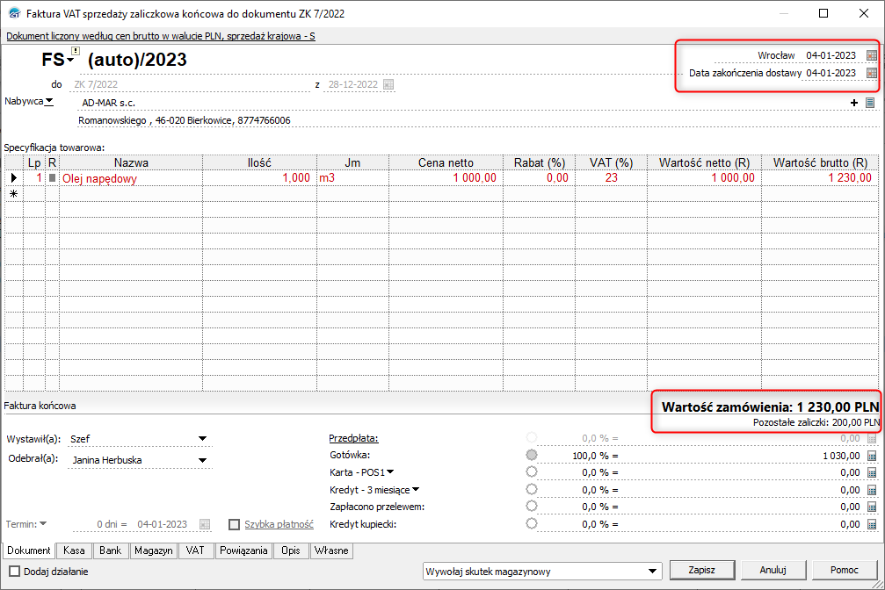This screenshot has height=590, width=885.
Task: Open calculator for Gotówka amount
Action: coord(872,456)
